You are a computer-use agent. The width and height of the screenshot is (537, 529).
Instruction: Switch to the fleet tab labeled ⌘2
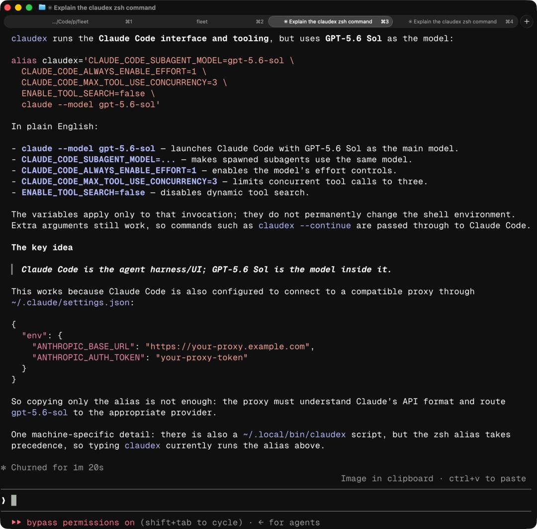coord(202,21)
